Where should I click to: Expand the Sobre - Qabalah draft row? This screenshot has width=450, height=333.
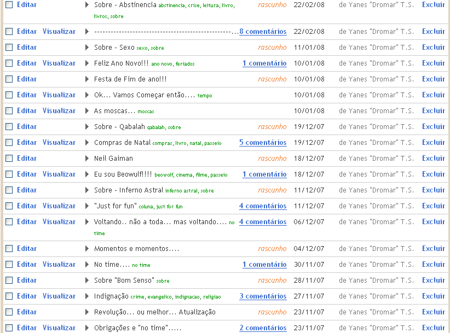87,127
